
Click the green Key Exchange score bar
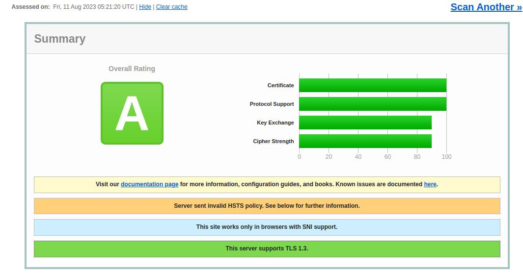365,123
